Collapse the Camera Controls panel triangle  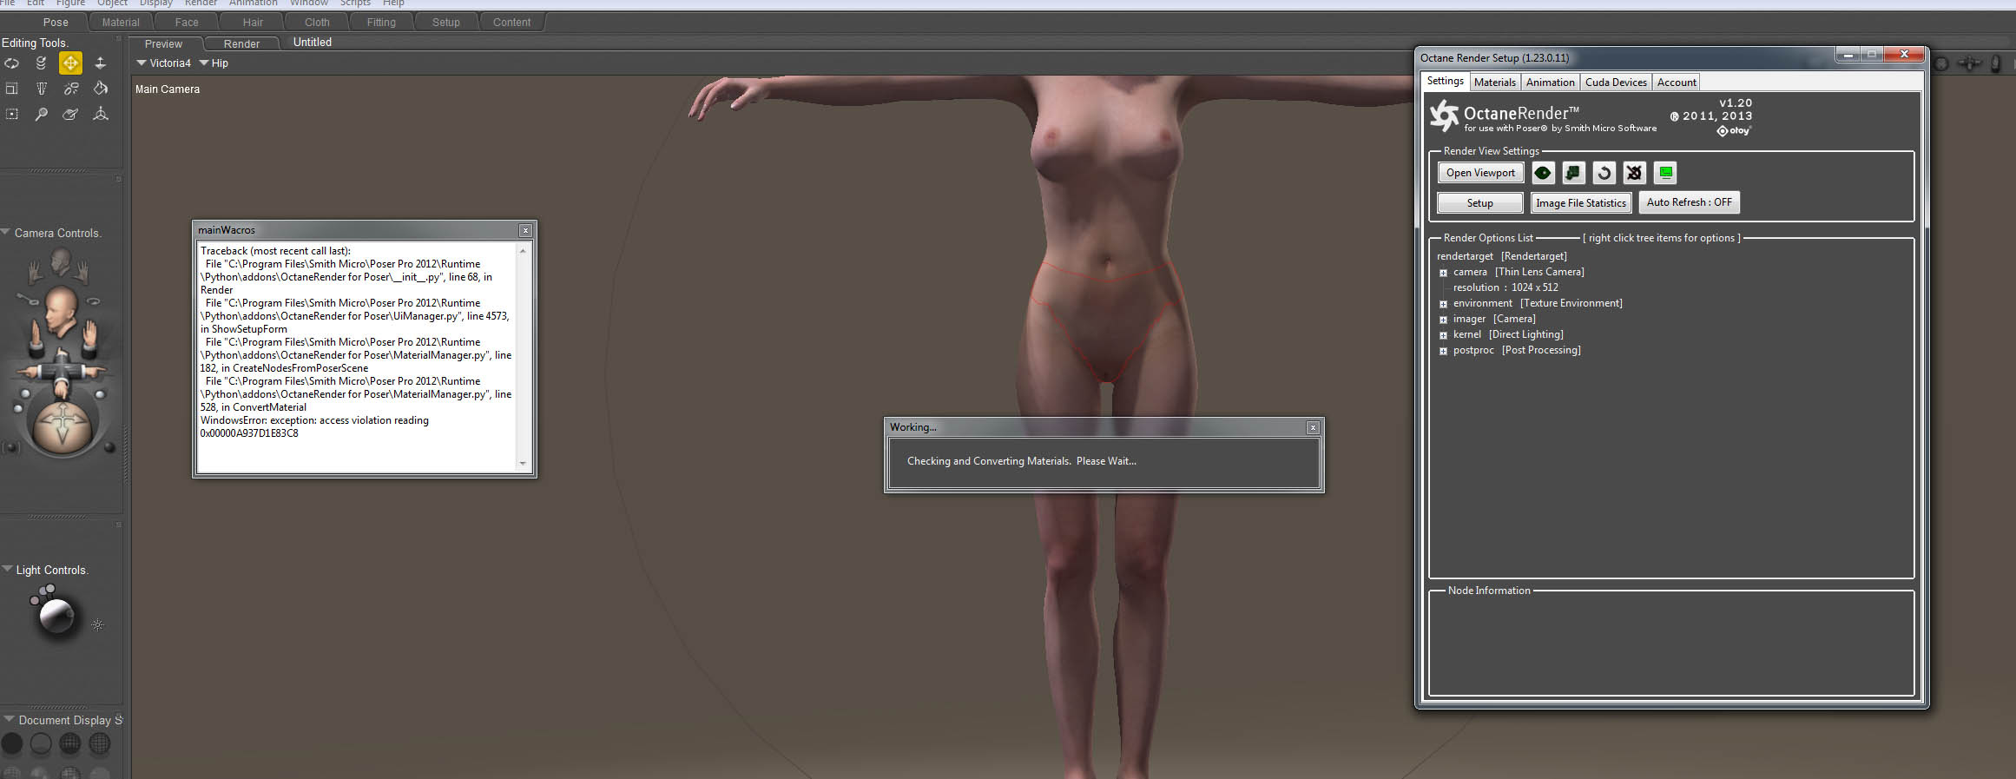tap(6, 233)
